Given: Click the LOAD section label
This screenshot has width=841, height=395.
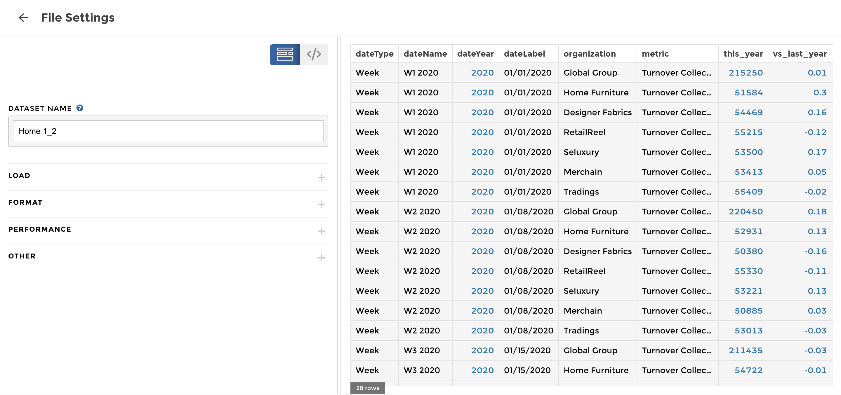Looking at the screenshot, I should pyautogui.click(x=19, y=176).
